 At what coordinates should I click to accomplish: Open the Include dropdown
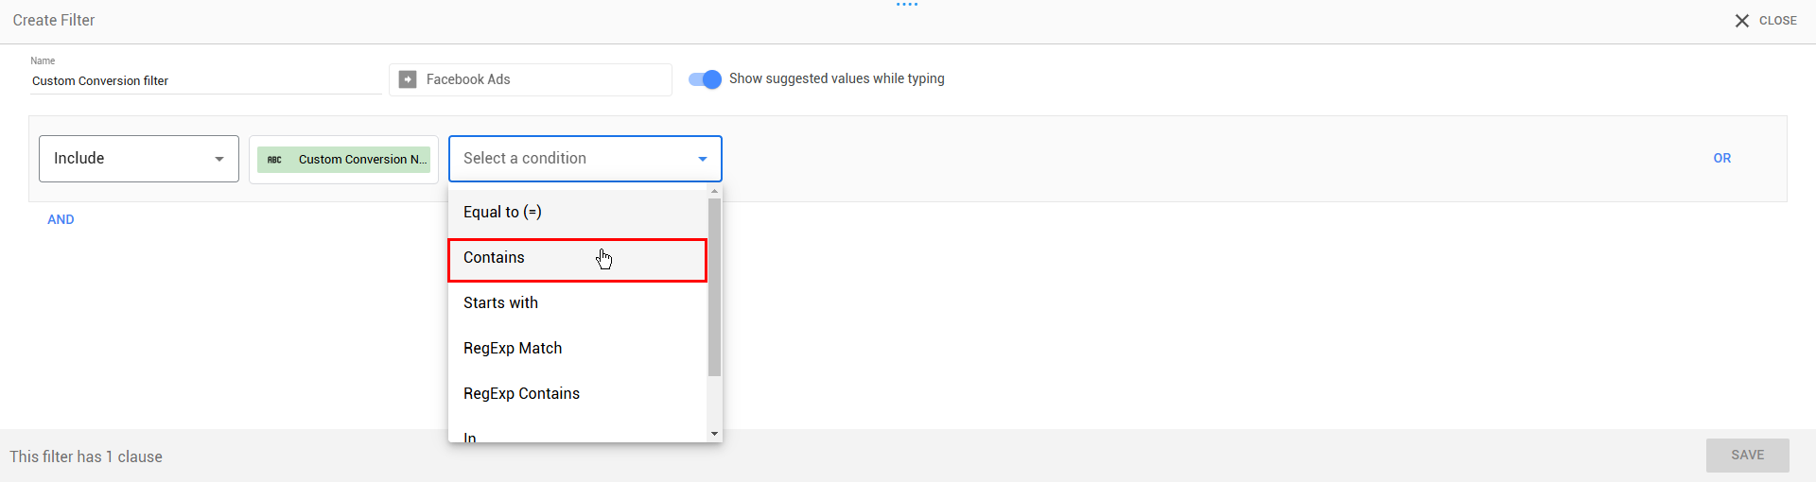pos(139,159)
